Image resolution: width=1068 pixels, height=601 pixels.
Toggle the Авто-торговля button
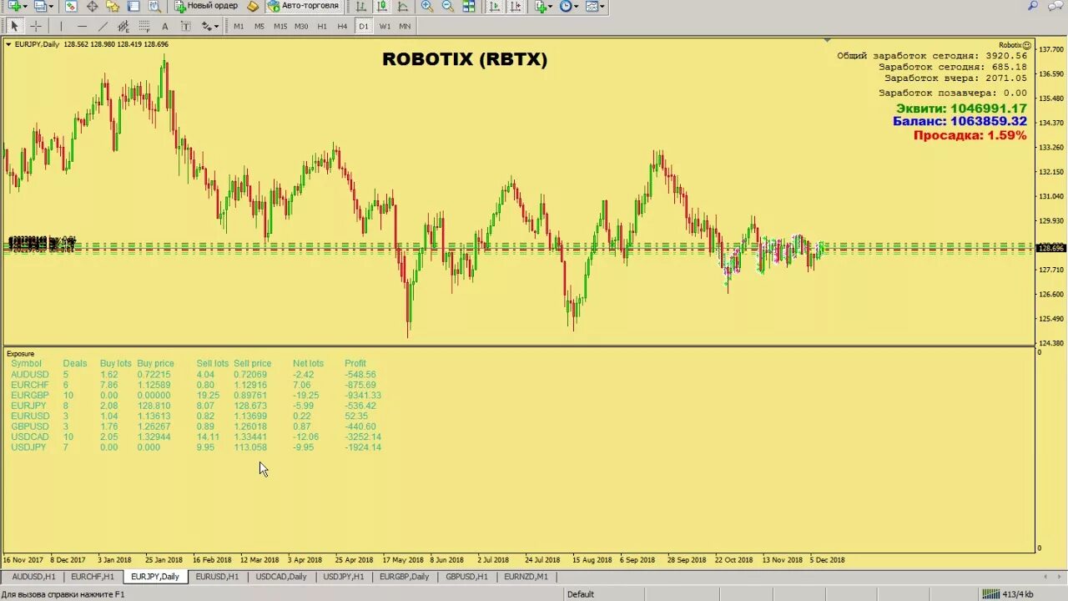(x=303, y=6)
